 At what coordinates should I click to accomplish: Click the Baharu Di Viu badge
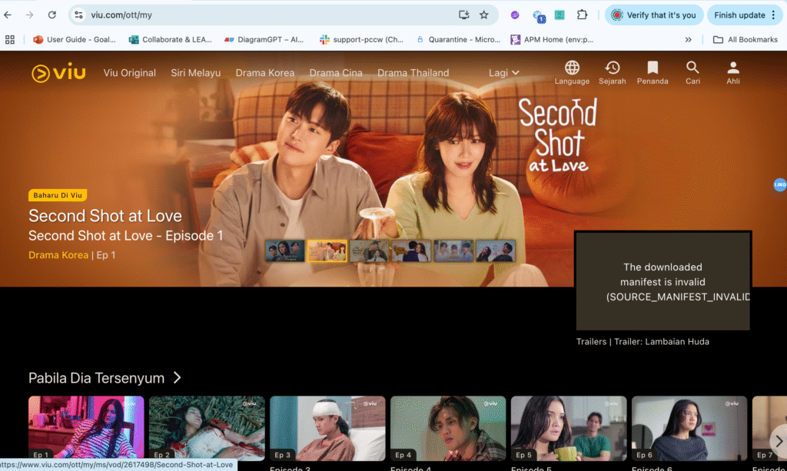(58, 195)
